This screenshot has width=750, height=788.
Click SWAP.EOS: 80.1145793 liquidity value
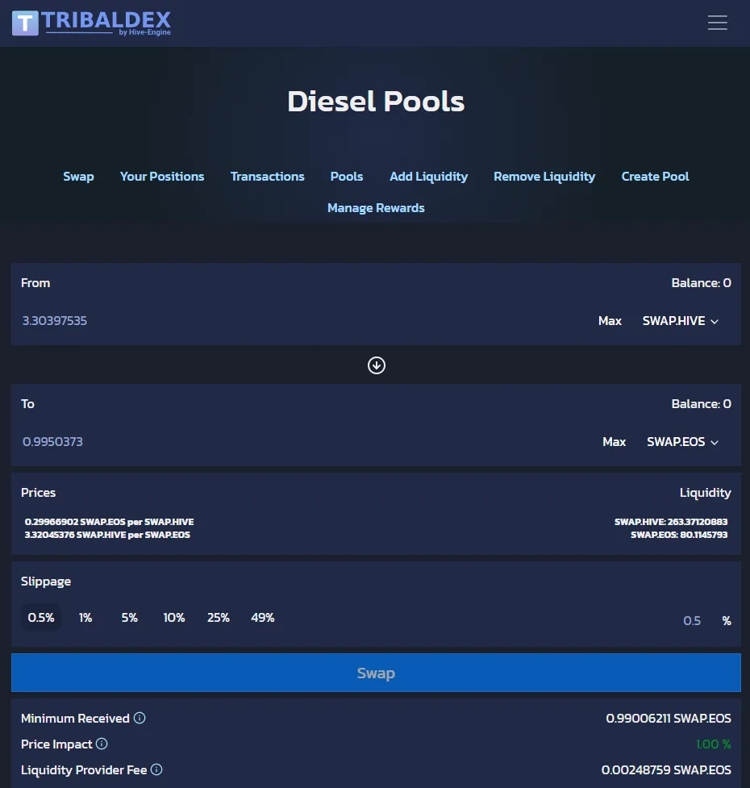click(679, 535)
